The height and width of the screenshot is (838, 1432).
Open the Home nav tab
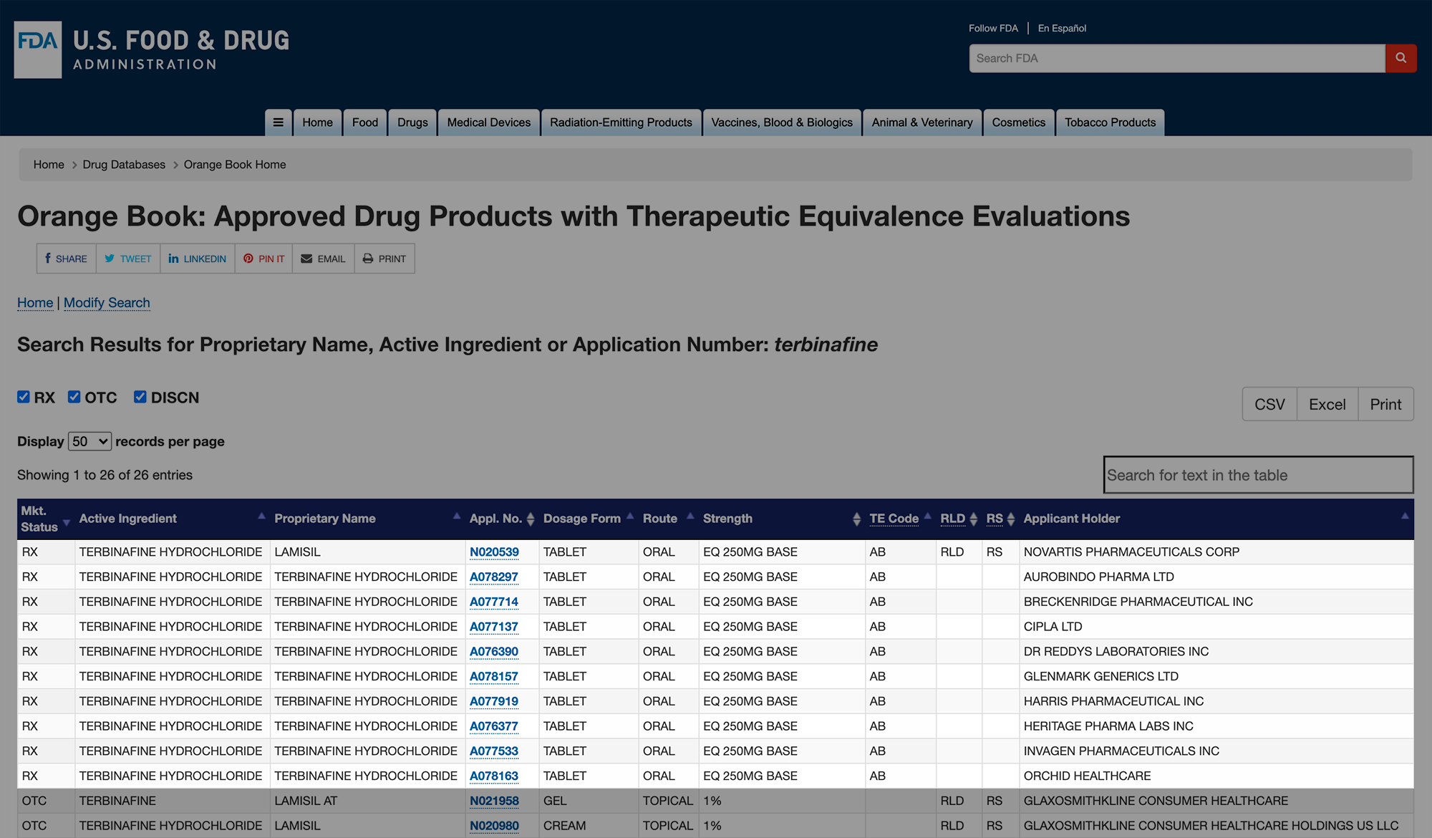pos(317,122)
